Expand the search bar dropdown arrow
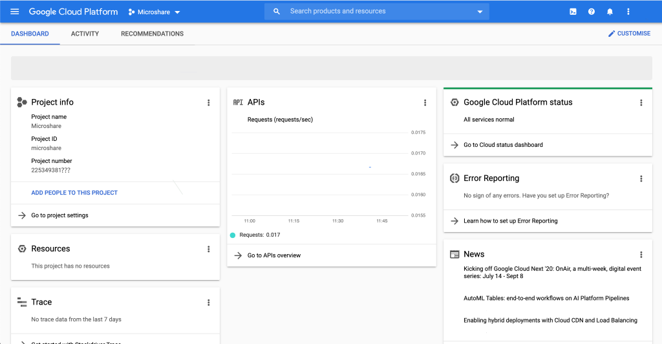The height and width of the screenshot is (344, 662). pyautogui.click(x=480, y=12)
